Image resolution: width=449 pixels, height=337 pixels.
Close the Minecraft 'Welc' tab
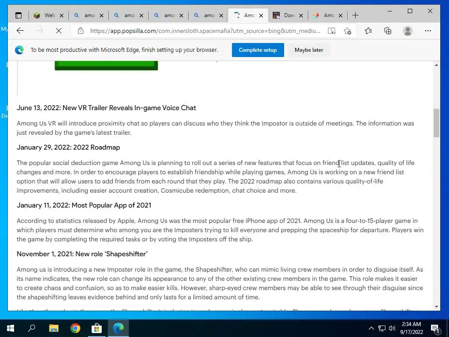[x=61, y=15]
